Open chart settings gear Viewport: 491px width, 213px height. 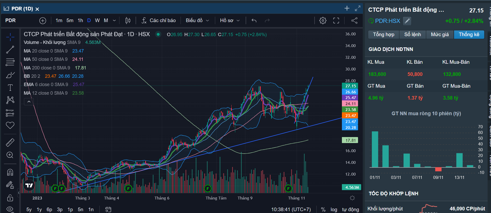323,21
